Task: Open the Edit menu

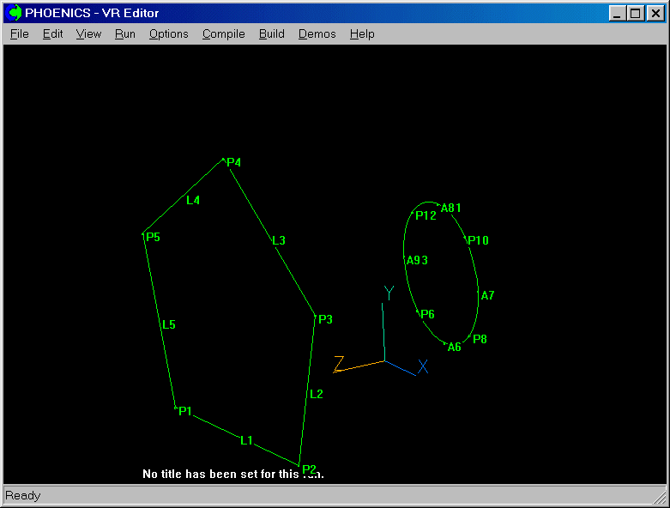Action: coord(52,34)
